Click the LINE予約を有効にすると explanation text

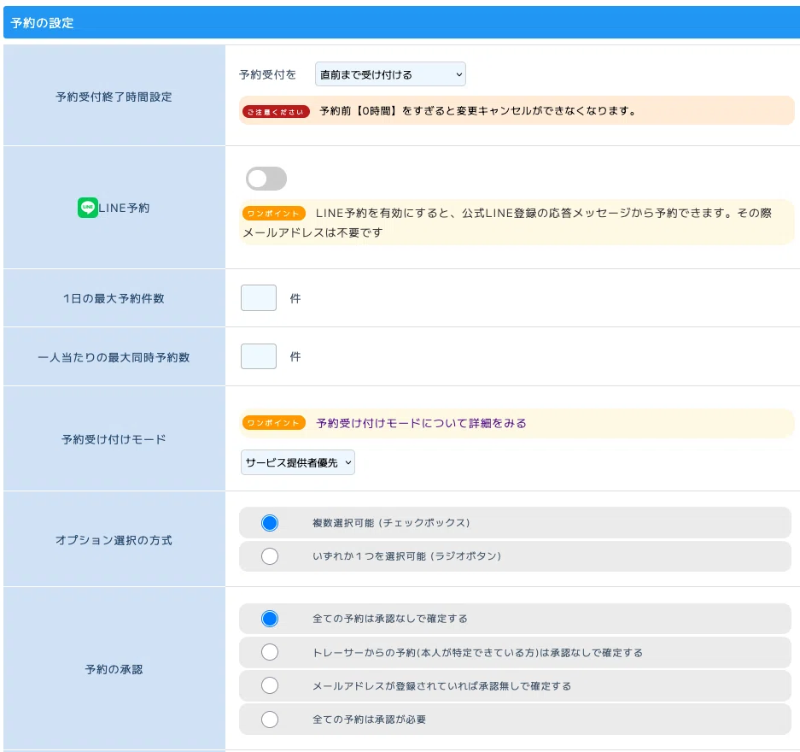tap(507, 222)
